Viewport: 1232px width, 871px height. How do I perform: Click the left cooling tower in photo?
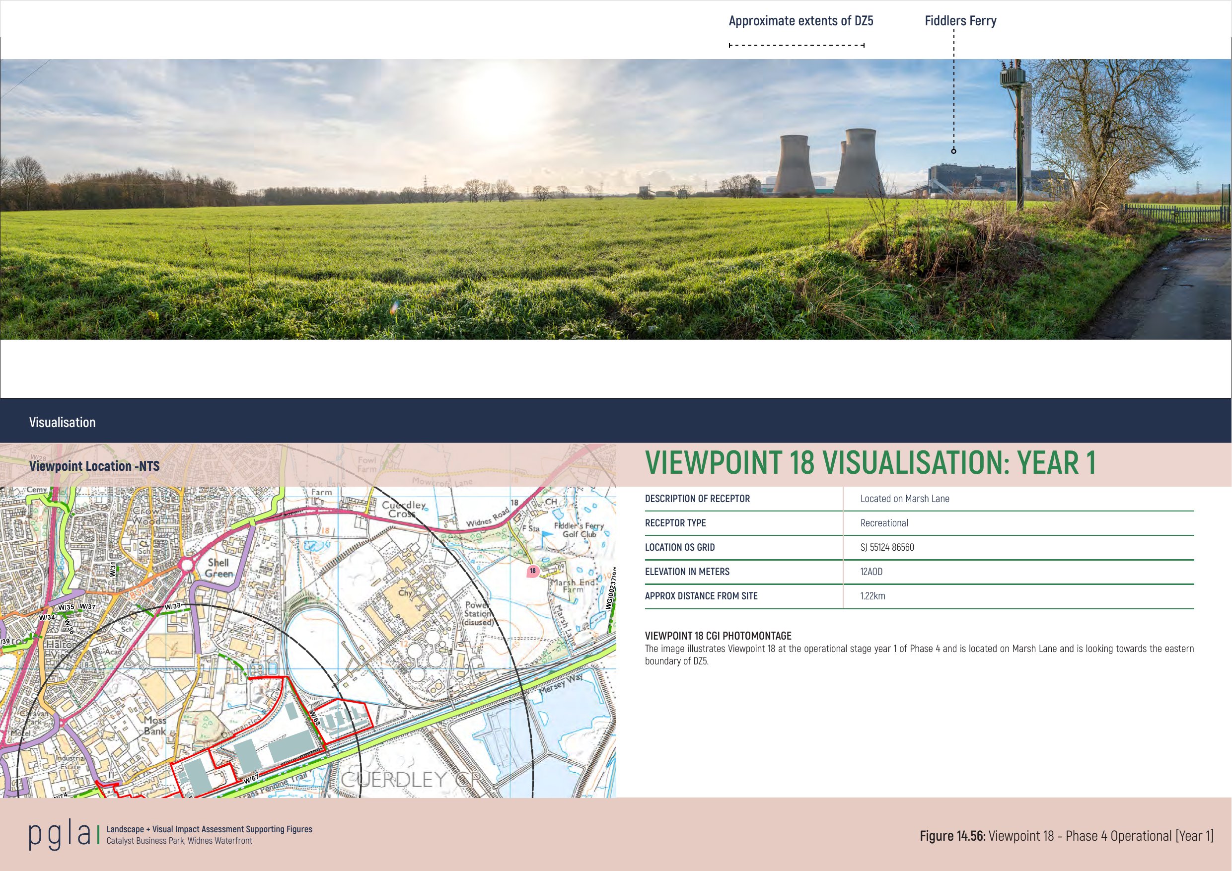coord(793,165)
